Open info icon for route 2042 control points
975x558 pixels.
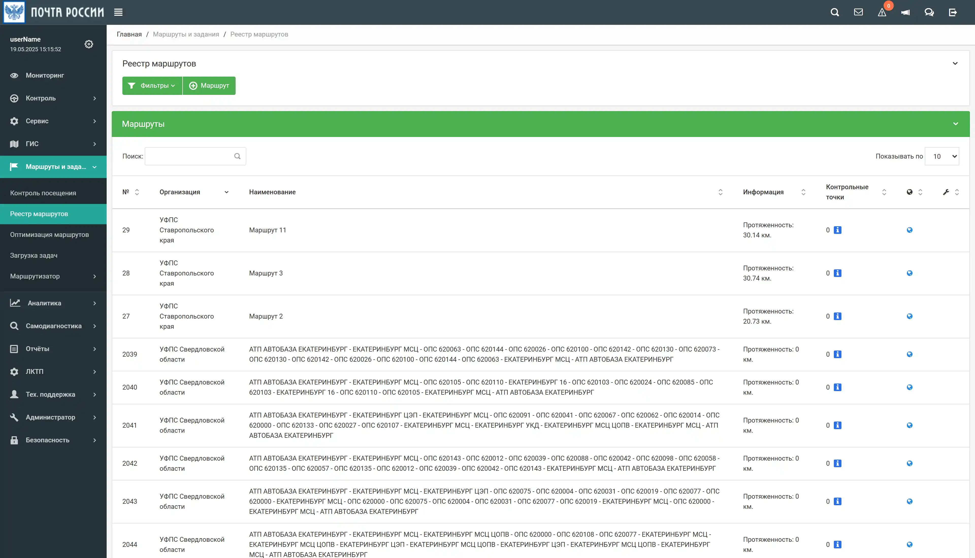(838, 463)
